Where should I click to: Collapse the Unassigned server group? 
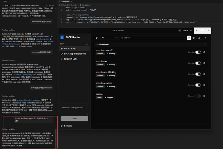(x=97, y=45)
